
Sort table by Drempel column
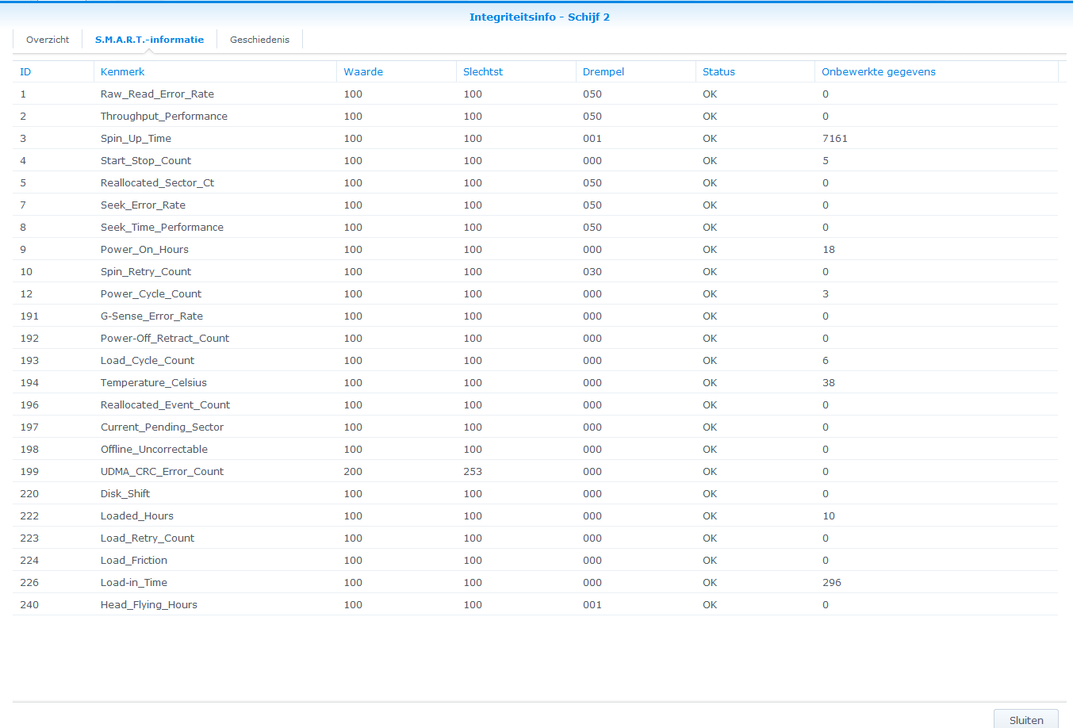click(x=604, y=72)
